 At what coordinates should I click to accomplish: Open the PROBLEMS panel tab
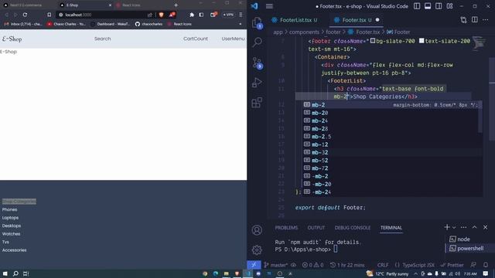(x=286, y=228)
